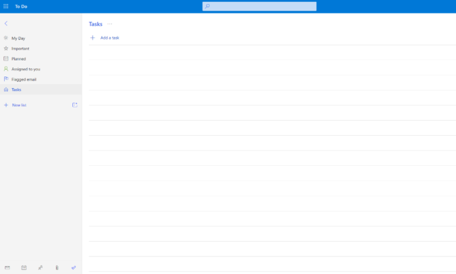Open the app launcher waffle grid
Screen dimensions: 456x274
6,6
